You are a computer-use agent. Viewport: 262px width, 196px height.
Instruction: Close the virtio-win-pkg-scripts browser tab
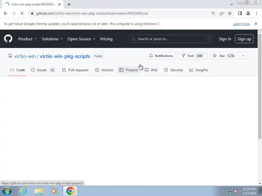pyautogui.click(x=59, y=4)
